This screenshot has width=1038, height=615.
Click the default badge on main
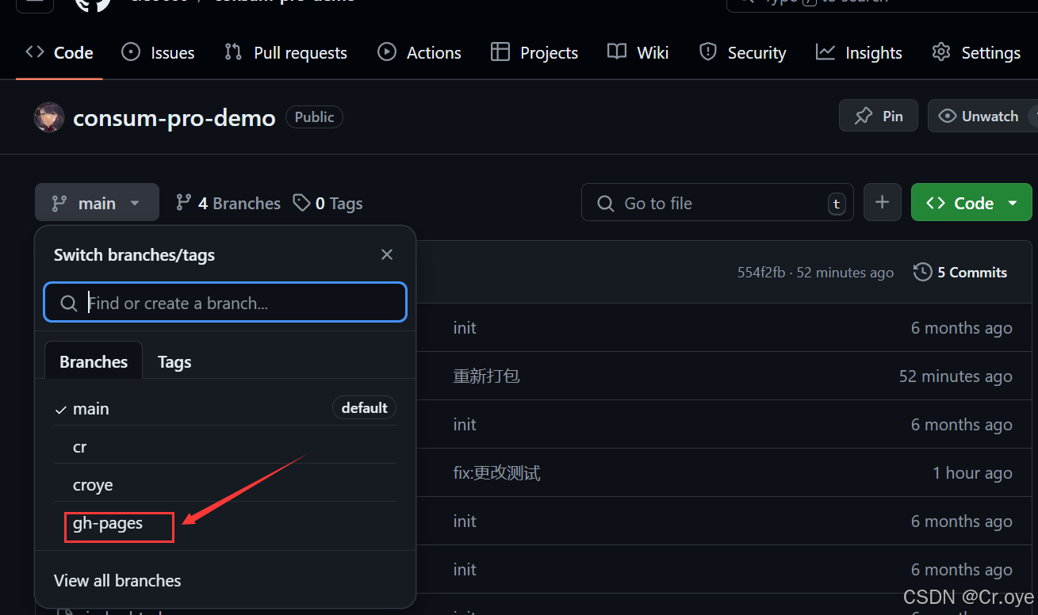coord(364,407)
